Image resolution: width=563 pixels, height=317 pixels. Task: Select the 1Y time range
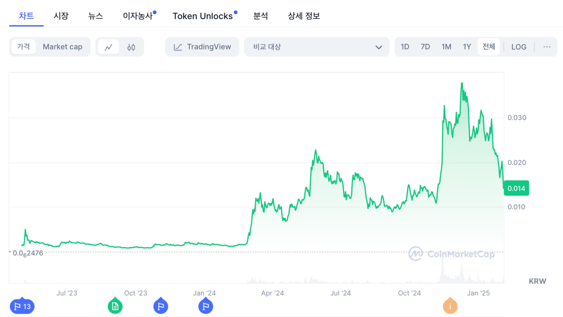point(467,47)
